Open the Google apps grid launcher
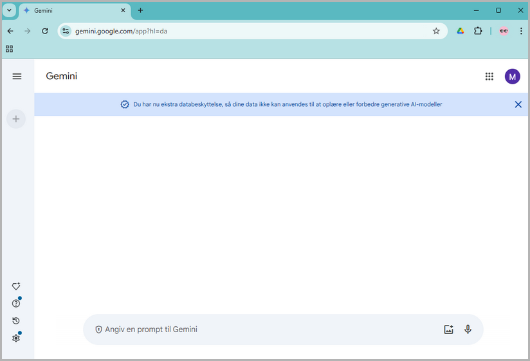The image size is (530, 361). [x=489, y=77]
